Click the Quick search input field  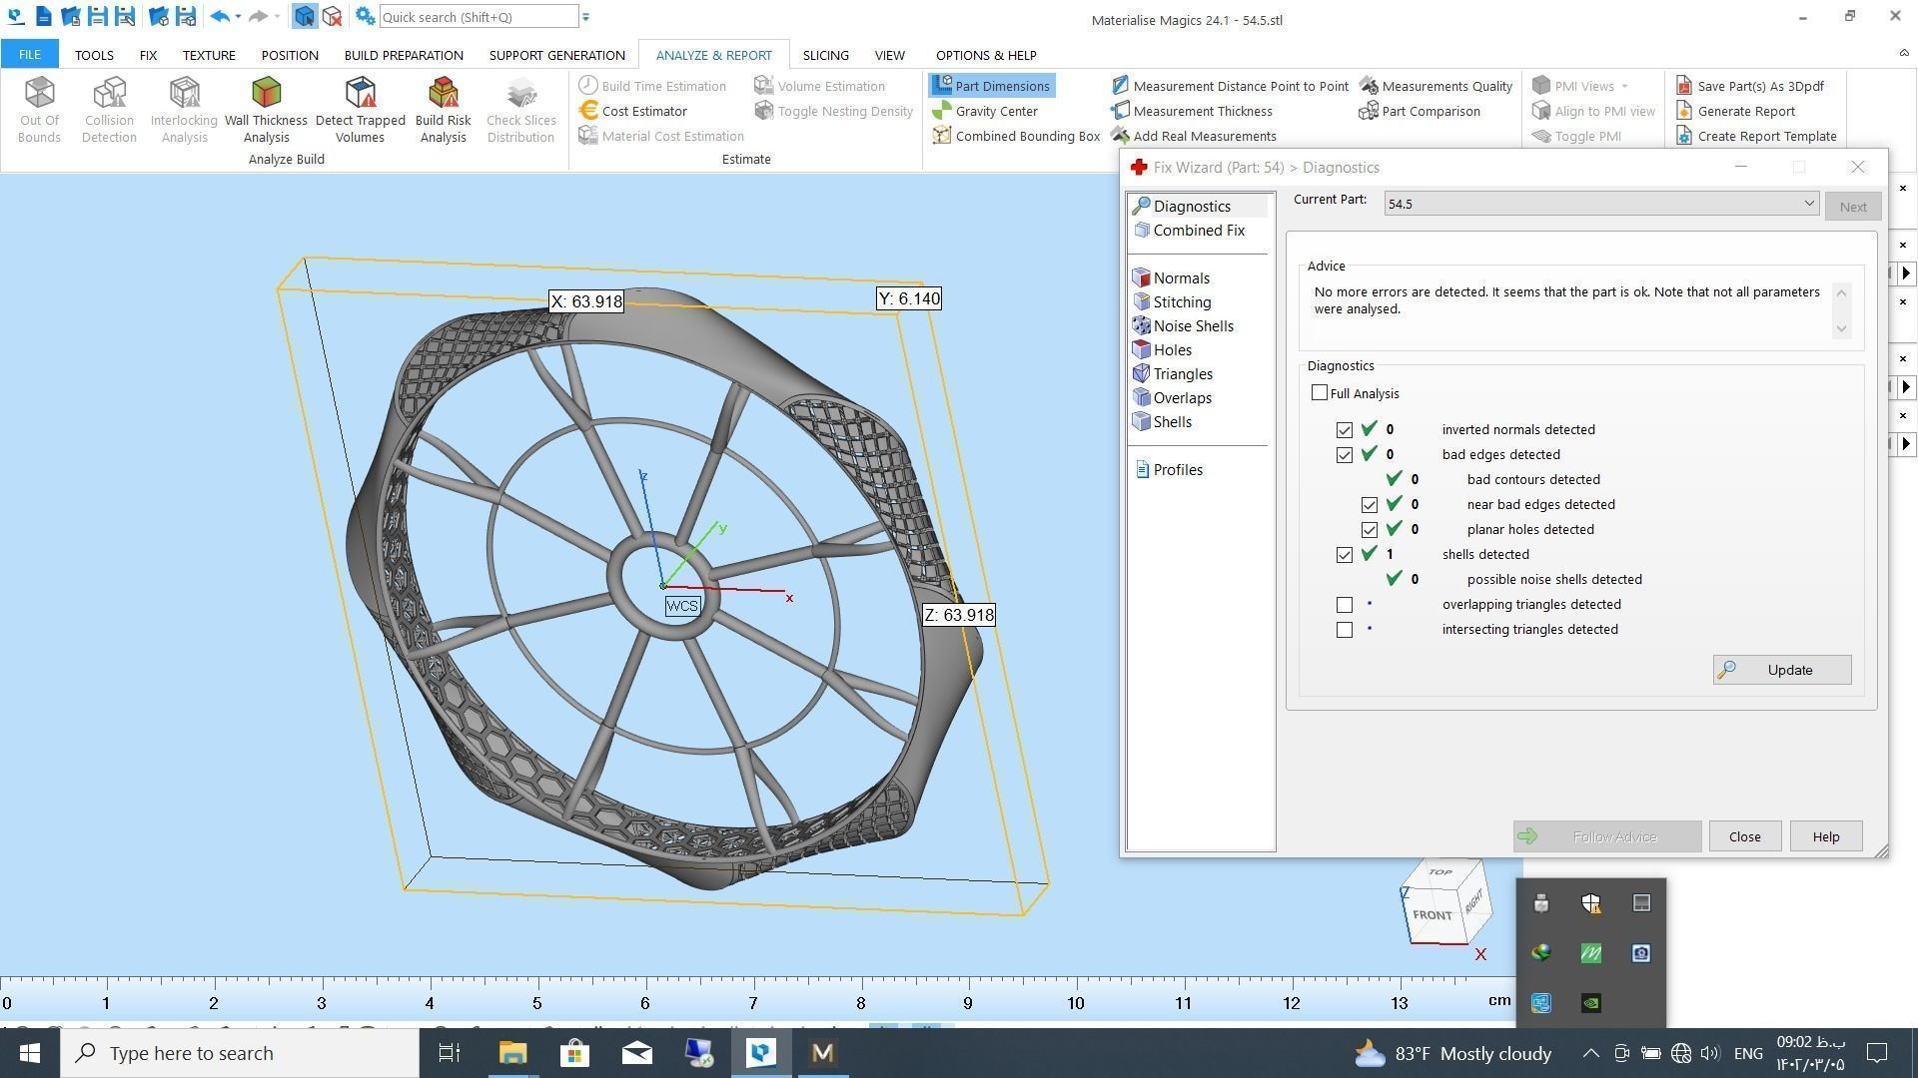(x=478, y=17)
